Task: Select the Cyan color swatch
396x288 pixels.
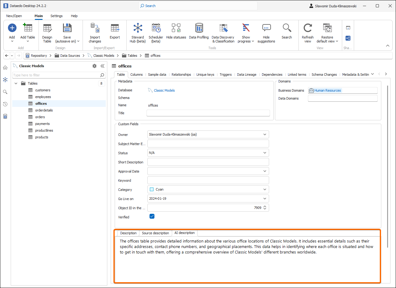Action: click(x=152, y=189)
